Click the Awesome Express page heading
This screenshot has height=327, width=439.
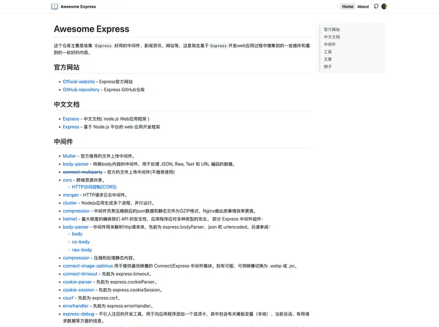pos(91,29)
